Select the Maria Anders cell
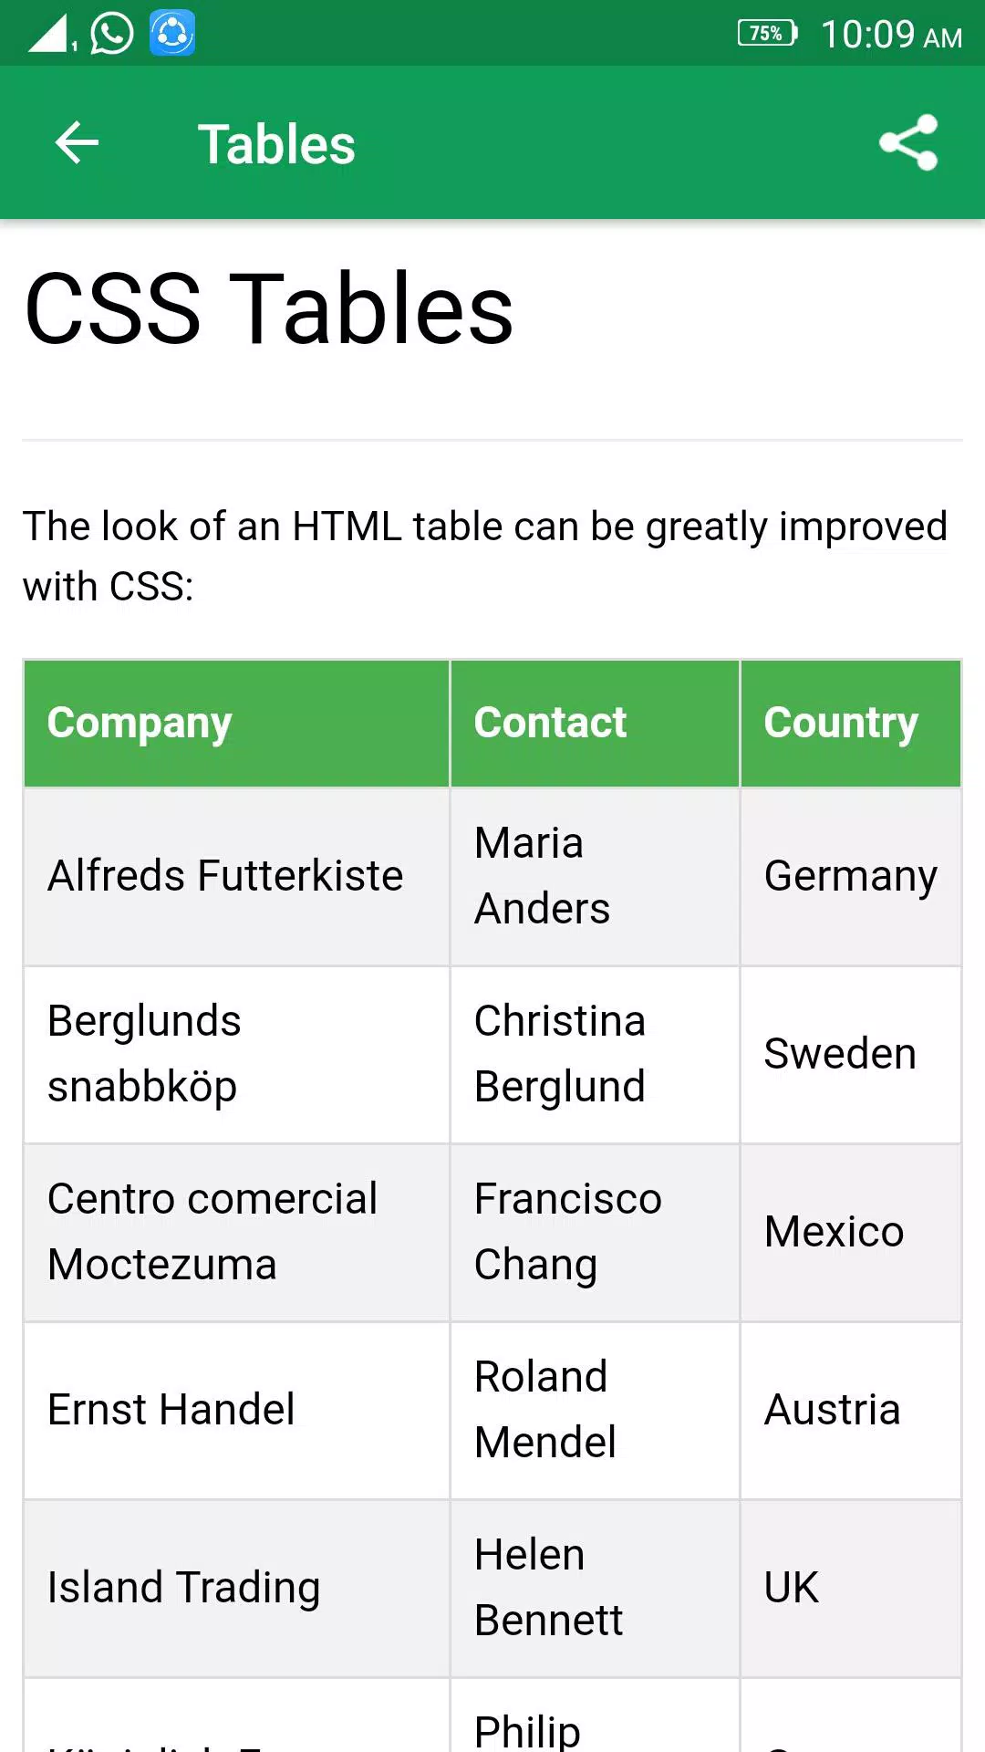The width and height of the screenshot is (985, 1752). (x=595, y=876)
